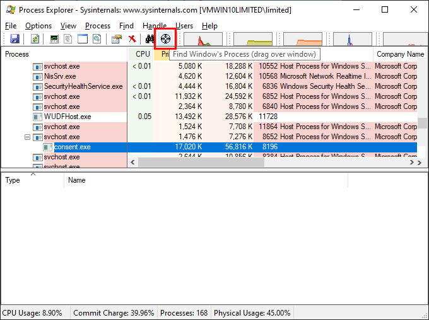Click the SecurityHealthService.exe process icon
Screen dimensions: 429x320
[x=37, y=87]
